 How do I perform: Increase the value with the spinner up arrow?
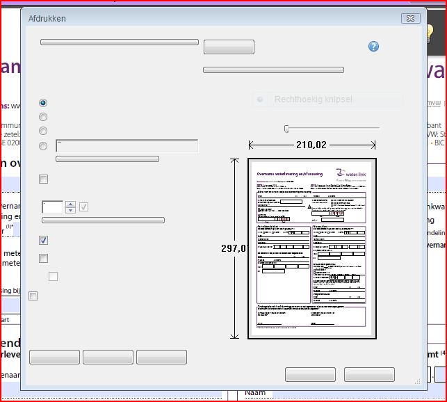(x=70, y=204)
